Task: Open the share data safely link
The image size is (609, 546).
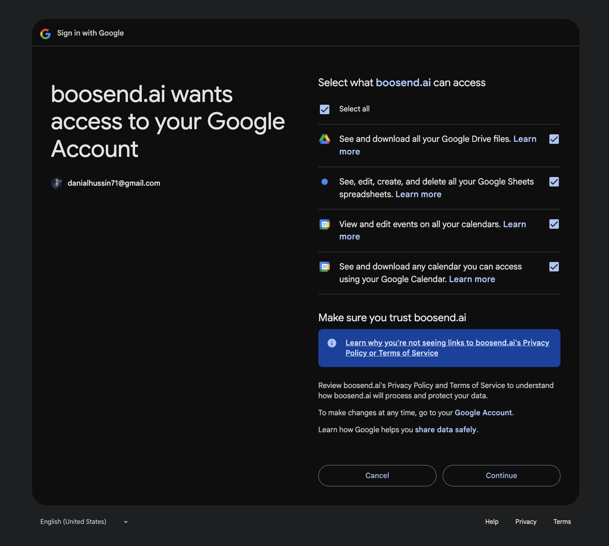Action: pos(445,429)
